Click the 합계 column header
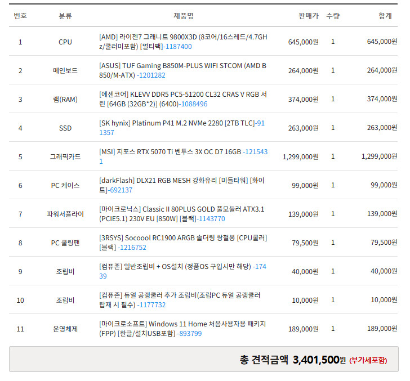 click(385, 16)
